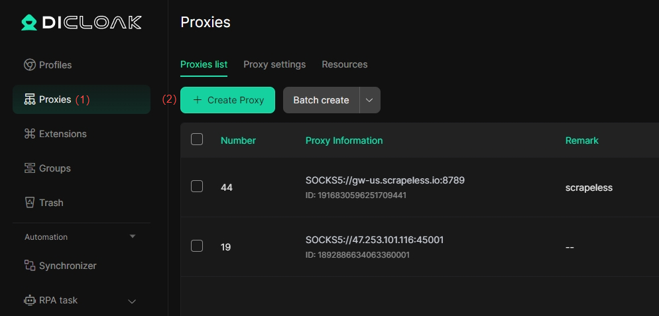Click the DICloak logo icon
Viewport: 659px width, 316px height.
tap(29, 23)
